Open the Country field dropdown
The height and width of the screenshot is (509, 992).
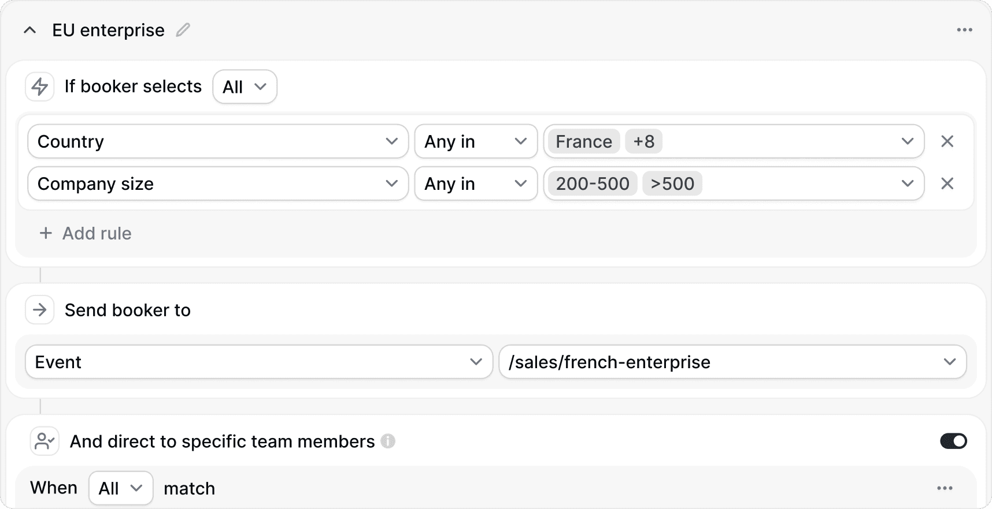click(x=218, y=141)
